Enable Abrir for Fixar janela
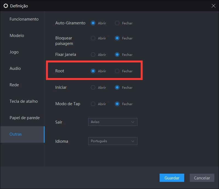The height and width of the screenshot is (189, 219). pyautogui.click(x=93, y=55)
